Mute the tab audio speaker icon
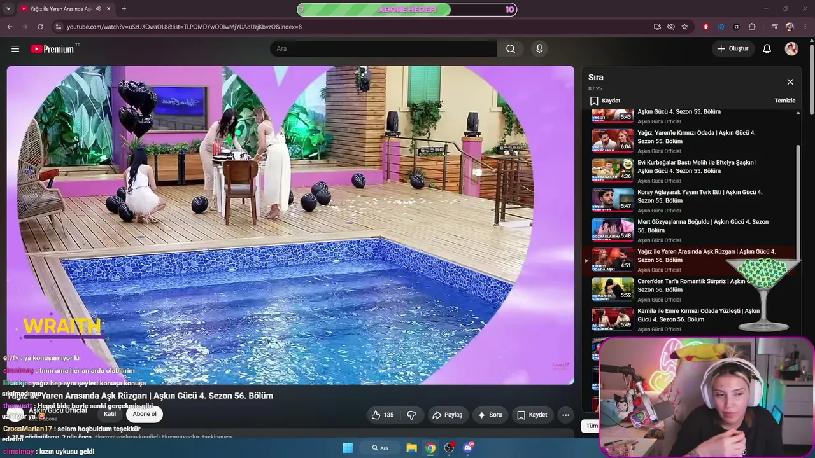 click(98, 9)
